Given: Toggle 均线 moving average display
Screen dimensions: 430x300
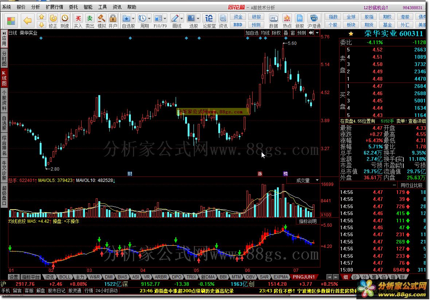Looking at the screenshot, I should click(265, 33).
